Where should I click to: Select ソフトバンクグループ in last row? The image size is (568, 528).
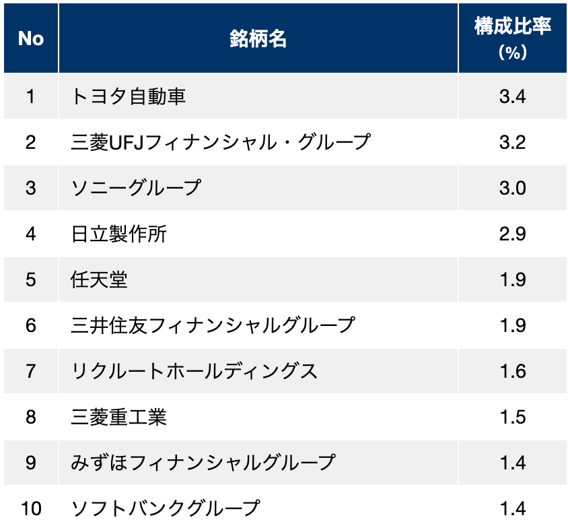coord(165,508)
